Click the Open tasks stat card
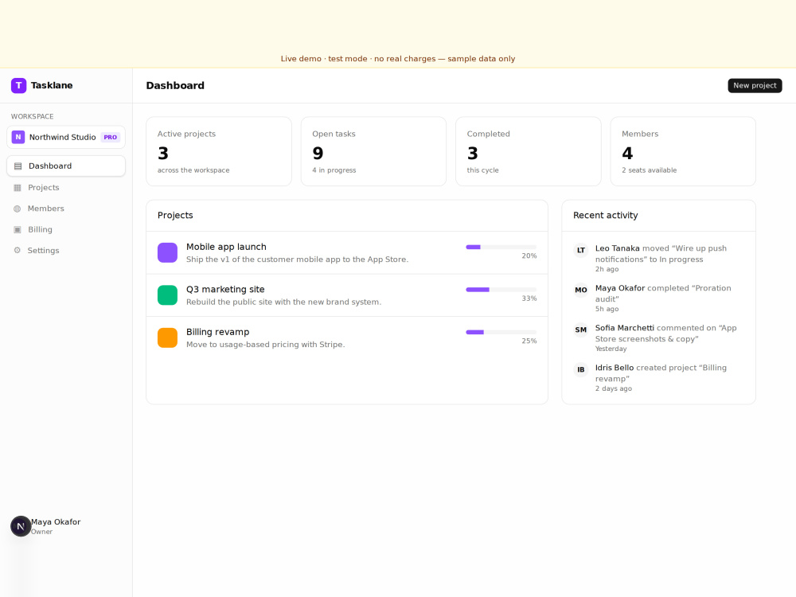The image size is (796, 597). [373, 151]
